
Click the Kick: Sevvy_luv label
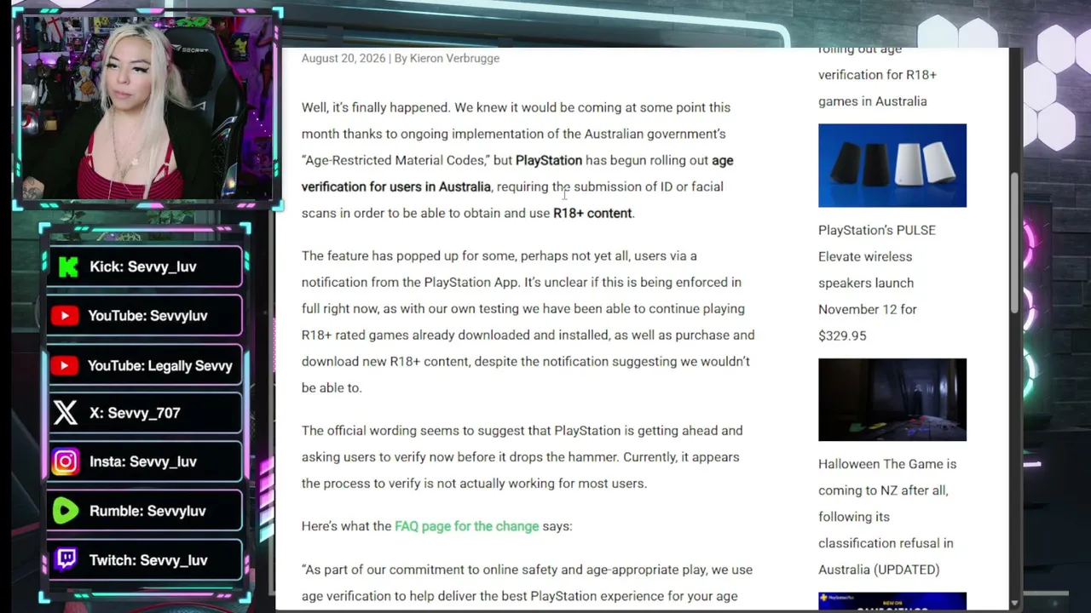point(143,266)
